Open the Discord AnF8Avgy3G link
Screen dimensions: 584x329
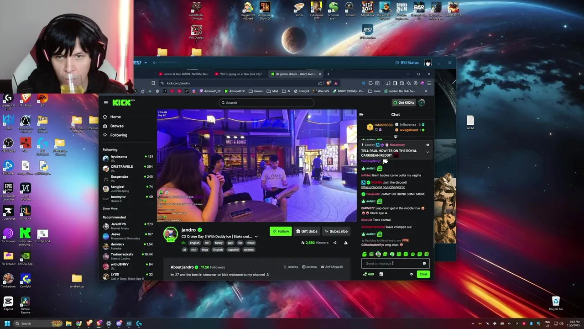[332, 267]
